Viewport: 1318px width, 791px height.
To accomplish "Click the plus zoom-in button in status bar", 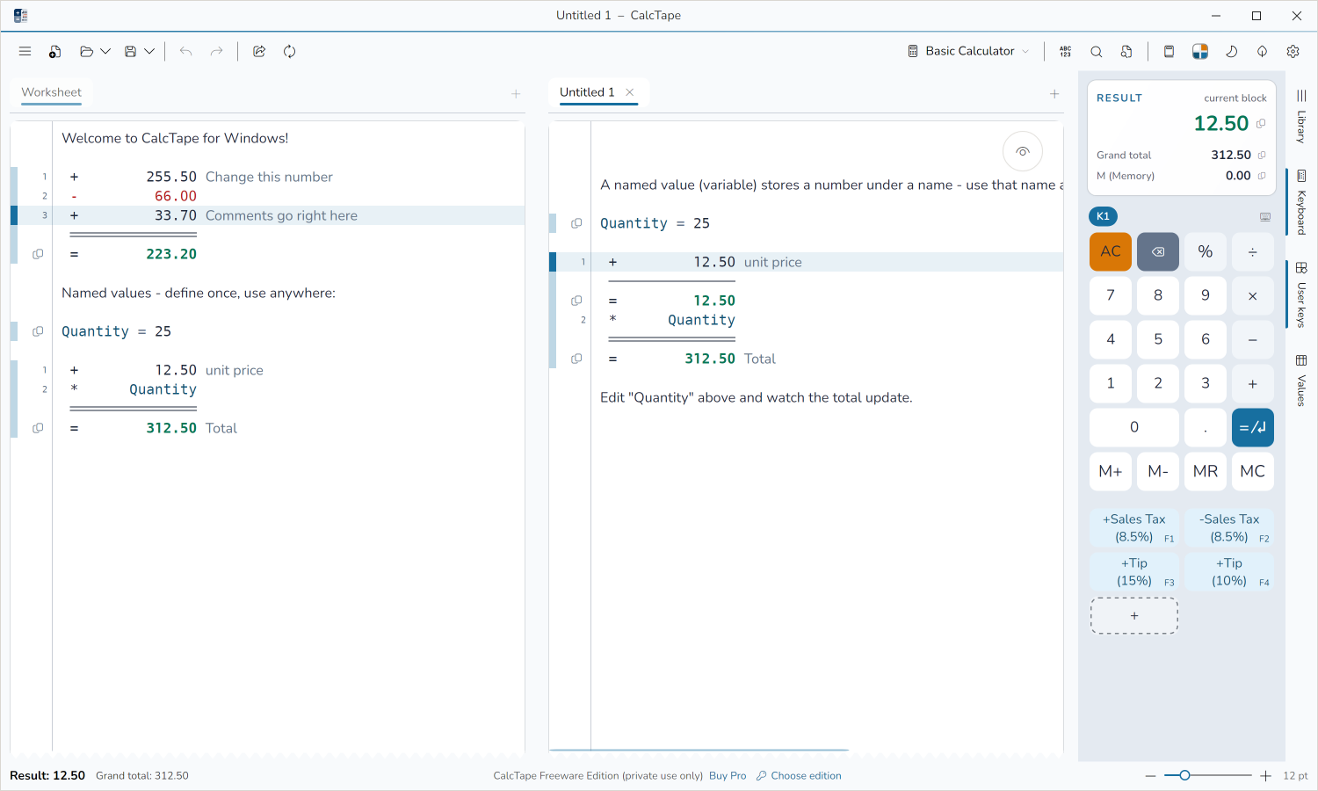I will (1265, 776).
